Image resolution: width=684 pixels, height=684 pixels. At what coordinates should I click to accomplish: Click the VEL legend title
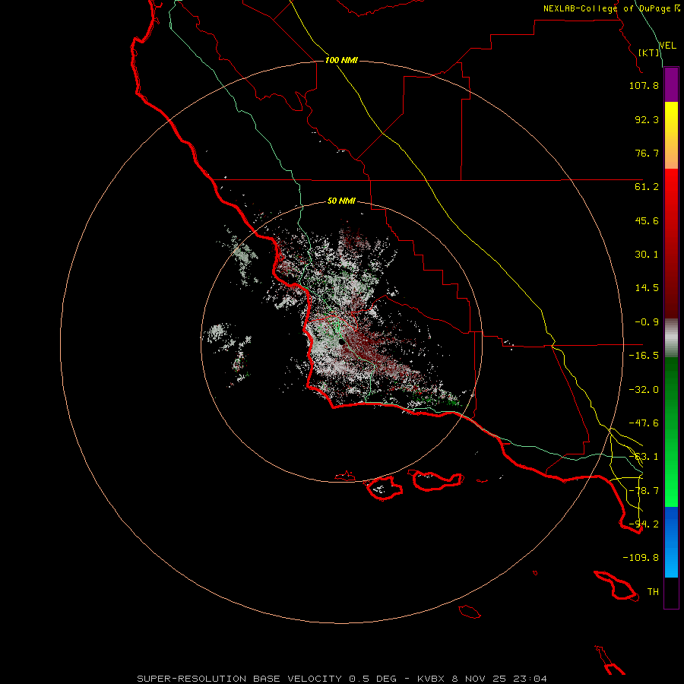point(667,46)
